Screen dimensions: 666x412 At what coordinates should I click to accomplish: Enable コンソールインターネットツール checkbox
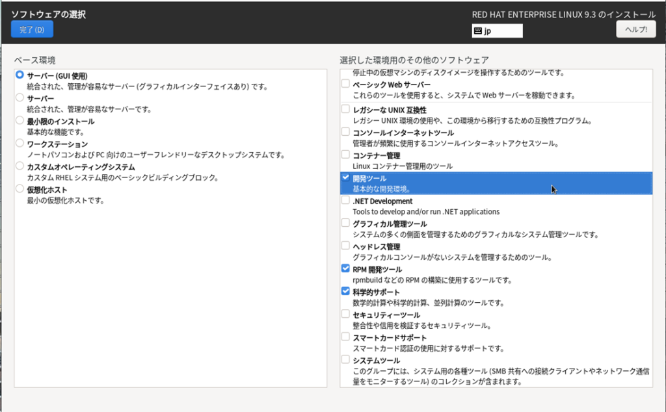345,132
